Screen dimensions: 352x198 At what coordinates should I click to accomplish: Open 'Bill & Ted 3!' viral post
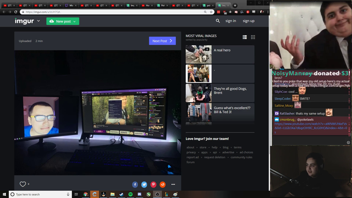click(220, 112)
